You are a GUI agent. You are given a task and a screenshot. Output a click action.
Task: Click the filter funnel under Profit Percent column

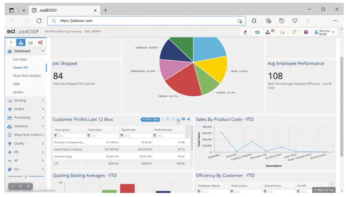click(155, 136)
